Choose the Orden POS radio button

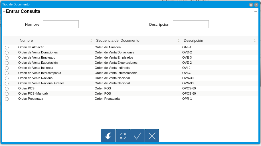click(x=7, y=89)
